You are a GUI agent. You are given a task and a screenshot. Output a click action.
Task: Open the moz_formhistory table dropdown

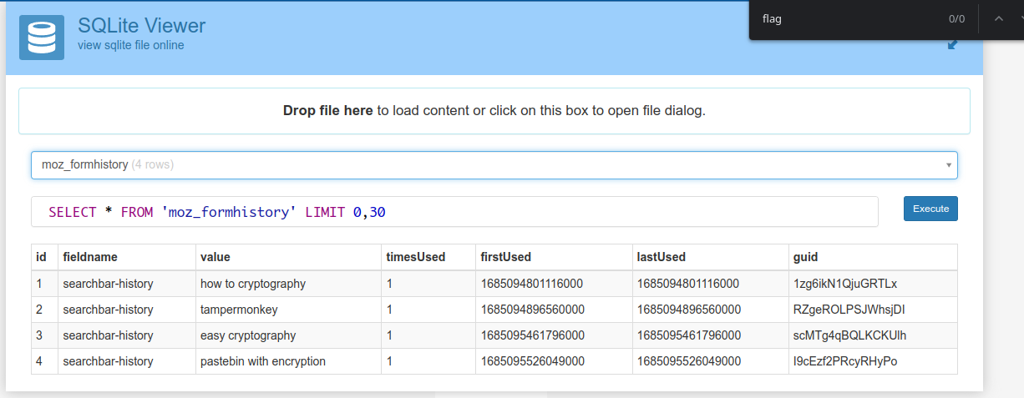(x=493, y=165)
